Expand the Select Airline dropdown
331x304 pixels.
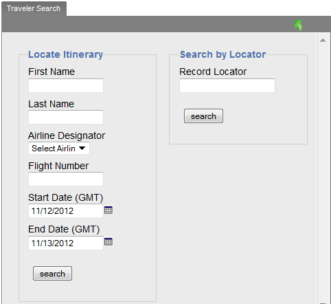[59, 149]
